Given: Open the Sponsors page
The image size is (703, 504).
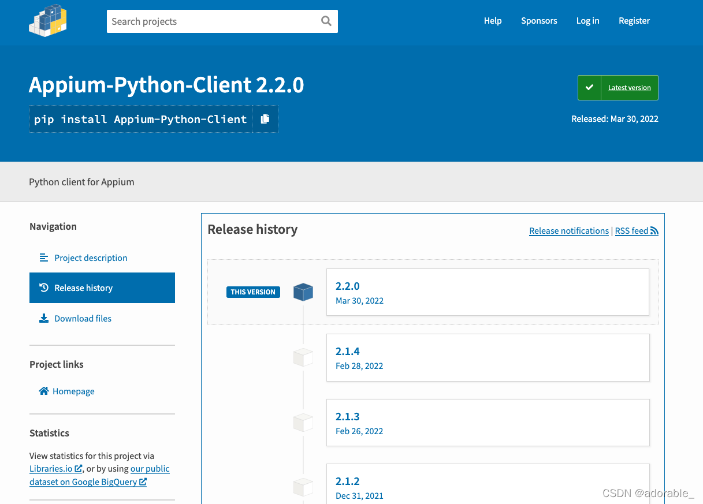Looking at the screenshot, I should (539, 21).
